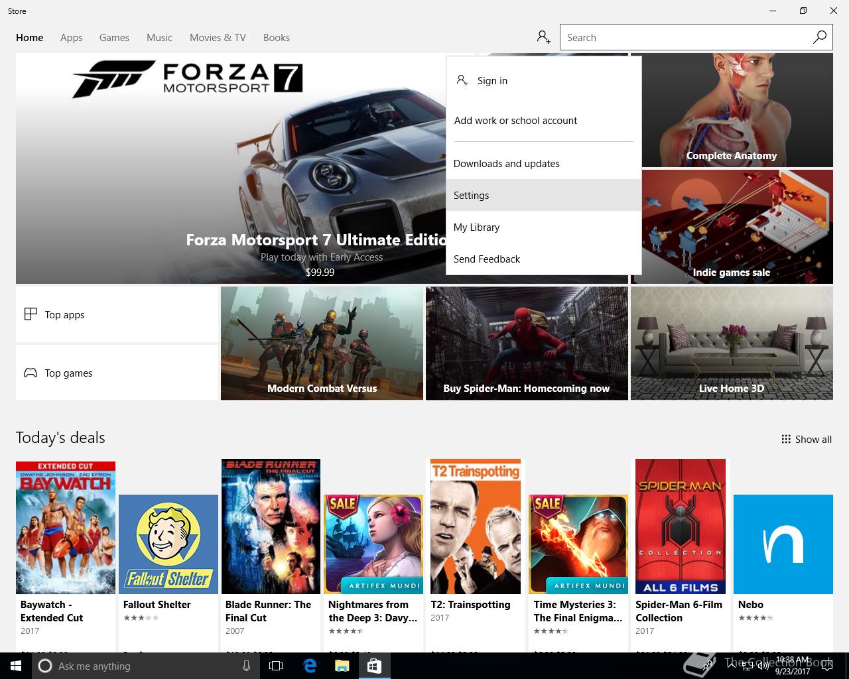849x679 pixels.
Task: Open the T2: Trainspotting poster
Action: click(x=476, y=526)
